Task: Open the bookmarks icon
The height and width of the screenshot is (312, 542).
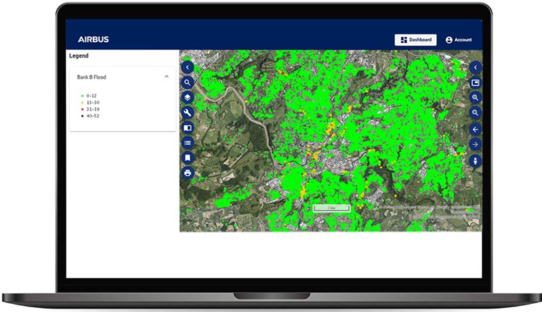Action: (x=188, y=157)
